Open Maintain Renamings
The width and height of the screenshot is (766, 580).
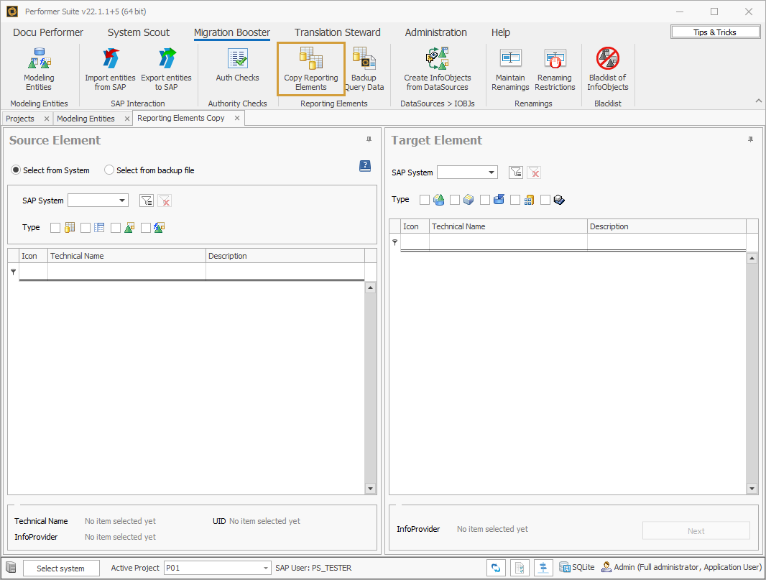510,68
